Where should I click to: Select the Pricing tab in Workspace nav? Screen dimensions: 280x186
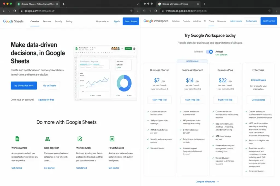click(x=211, y=21)
